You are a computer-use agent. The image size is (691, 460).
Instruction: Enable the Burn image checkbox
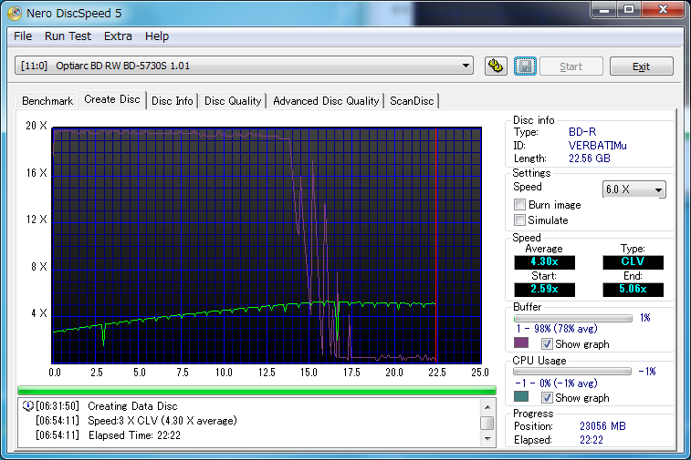pyautogui.click(x=519, y=205)
